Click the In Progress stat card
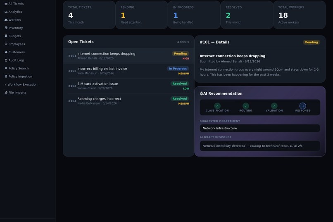The height and width of the screenshot is (222, 333). [x=194, y=14]
